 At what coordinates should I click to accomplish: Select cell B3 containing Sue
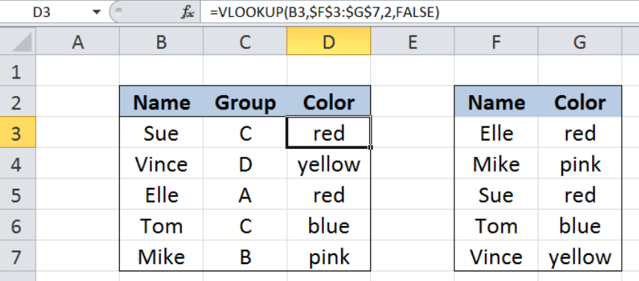click(162, 132)
